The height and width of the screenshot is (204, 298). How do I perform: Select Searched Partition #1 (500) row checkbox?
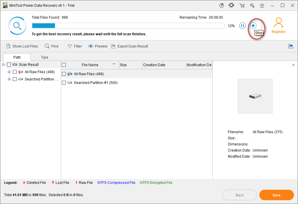(x=64, y=83)
